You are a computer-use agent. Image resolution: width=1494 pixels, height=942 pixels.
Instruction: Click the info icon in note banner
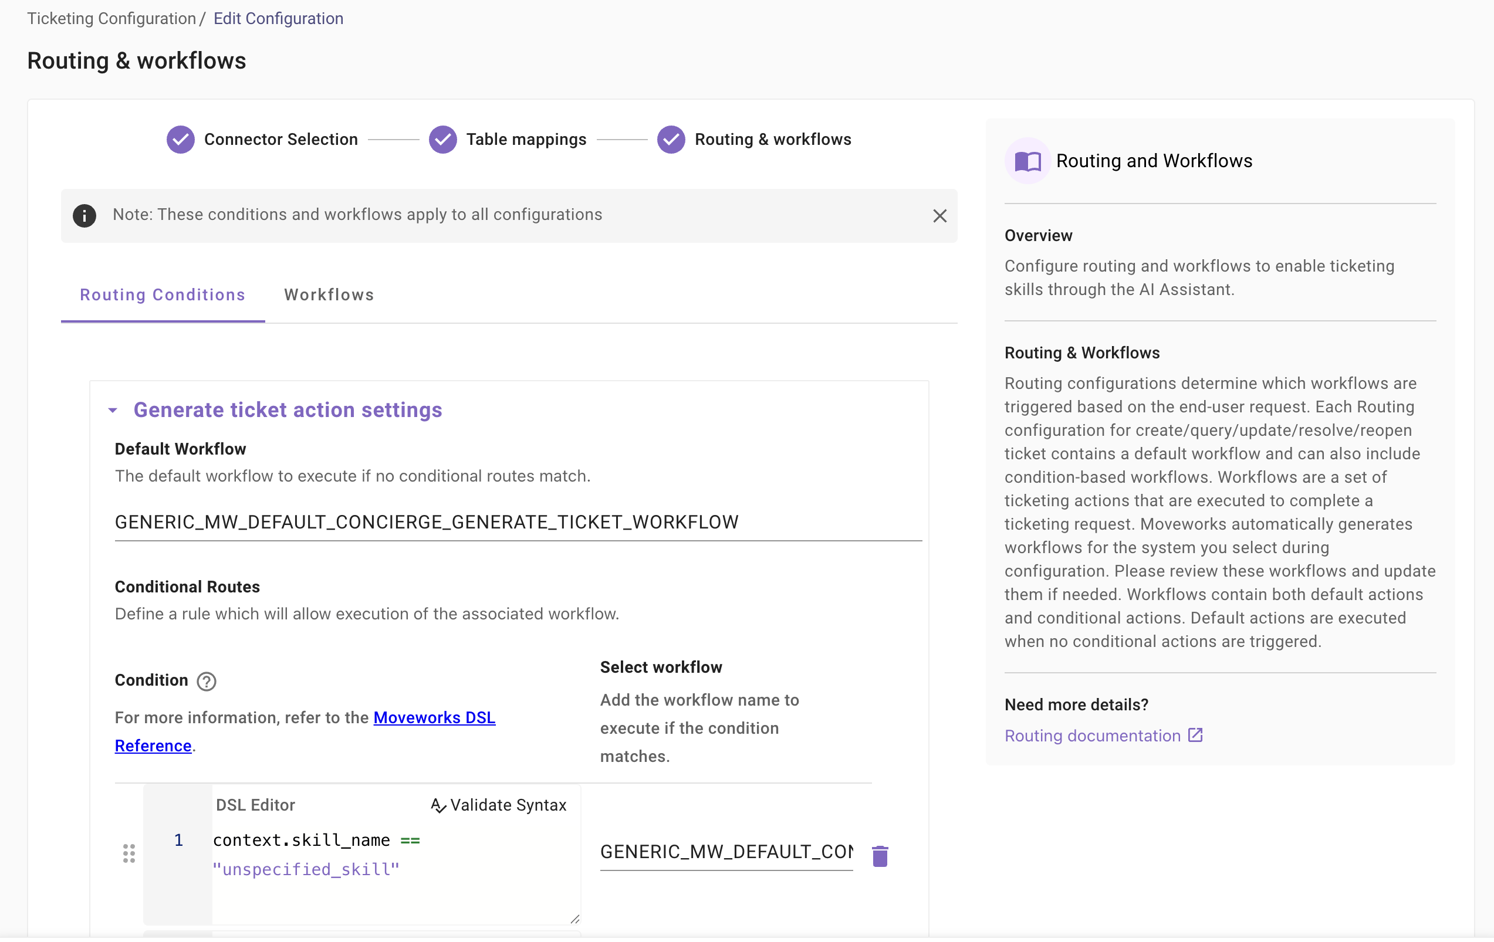click(x=84, y=216)
